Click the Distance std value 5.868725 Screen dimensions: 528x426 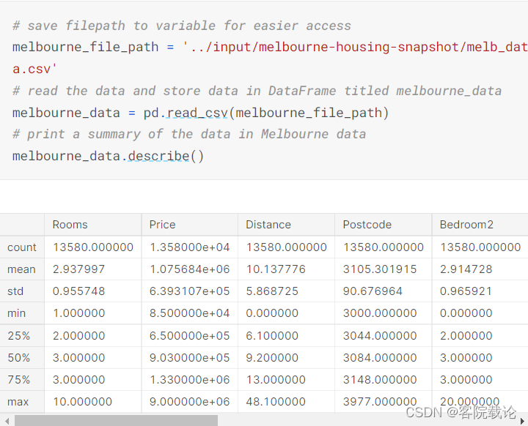(x=272, y=291)
